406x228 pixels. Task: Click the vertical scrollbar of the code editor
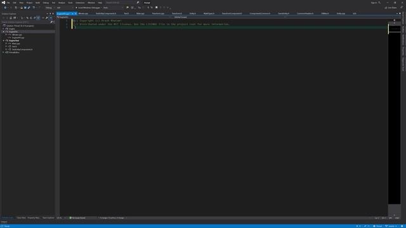point(395,119)
